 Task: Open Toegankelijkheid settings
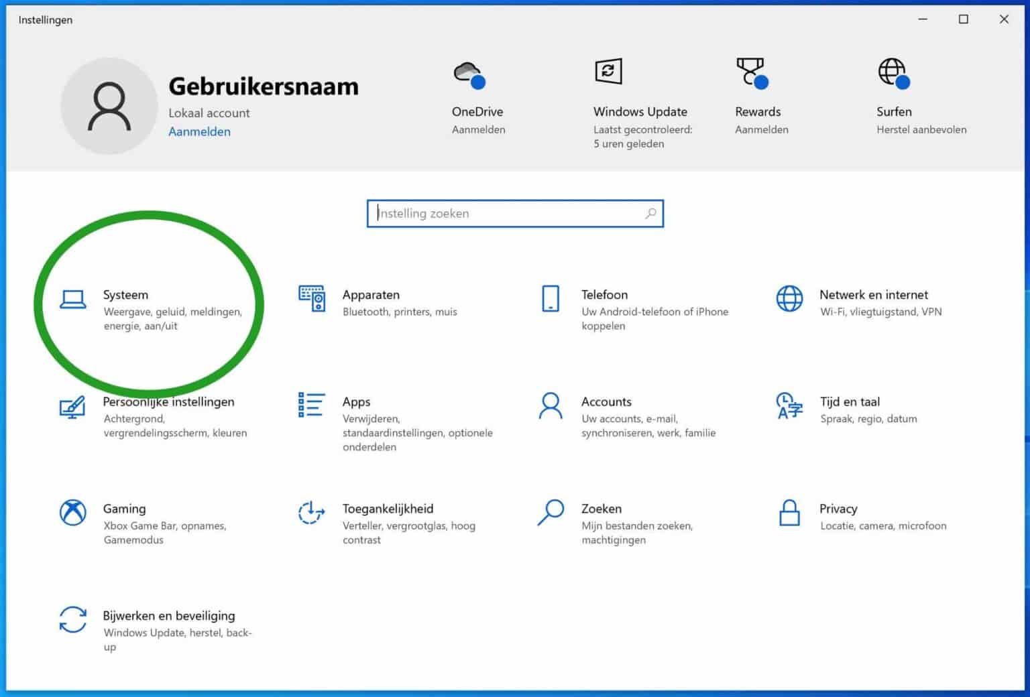(388, 508)
